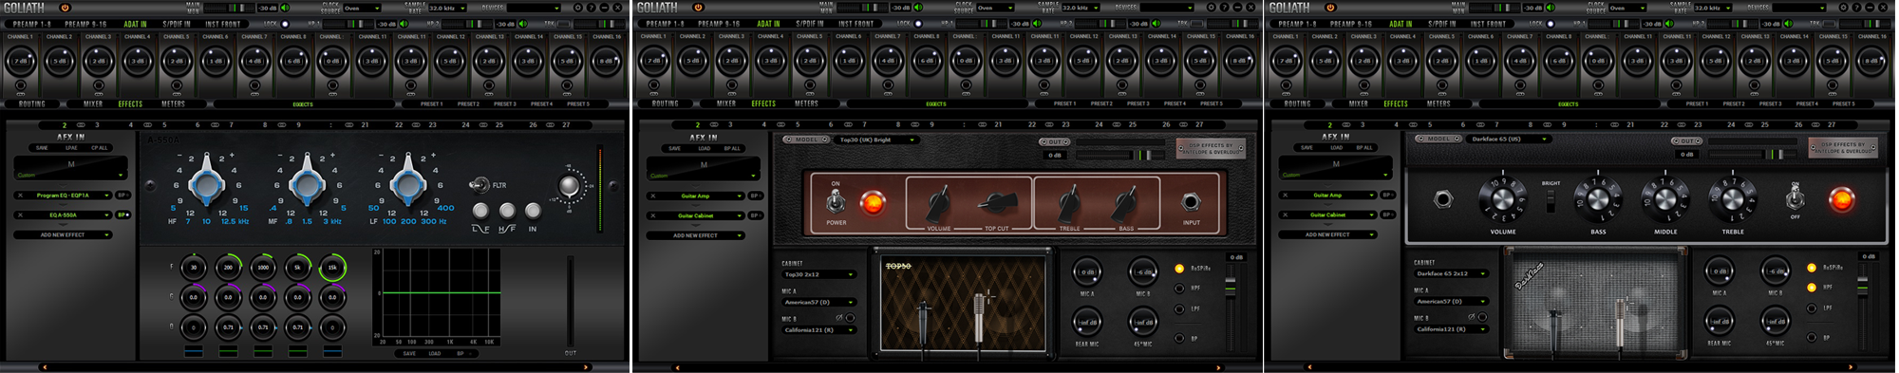
Task: Click BP button next to Program EQ - EQP1A
Action: [x=122, y=196]
